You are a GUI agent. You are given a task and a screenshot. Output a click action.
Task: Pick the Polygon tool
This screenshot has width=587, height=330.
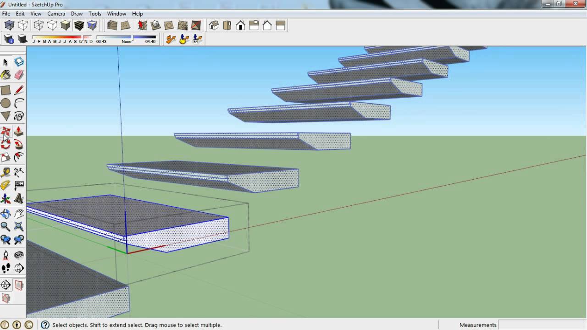[x=6, y=116]
